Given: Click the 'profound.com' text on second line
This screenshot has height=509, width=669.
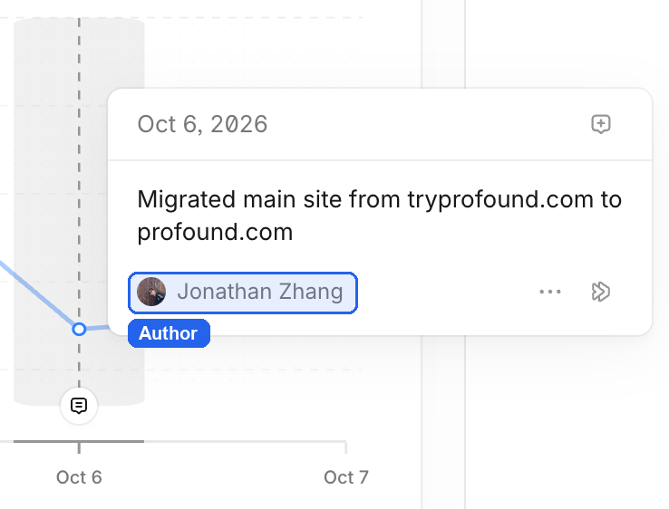Looking at the screenshot, I should [x=215, y=233].
